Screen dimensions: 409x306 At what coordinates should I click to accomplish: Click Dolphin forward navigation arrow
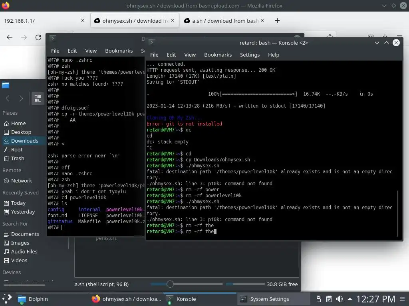[21, 98]
